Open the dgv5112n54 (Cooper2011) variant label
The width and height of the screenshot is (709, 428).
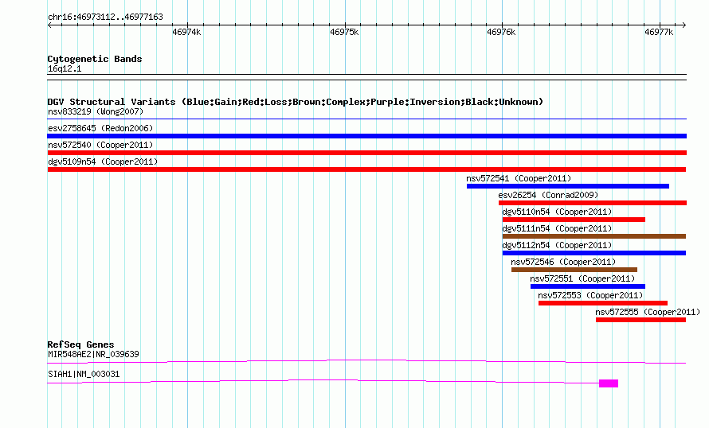point(557,245)
